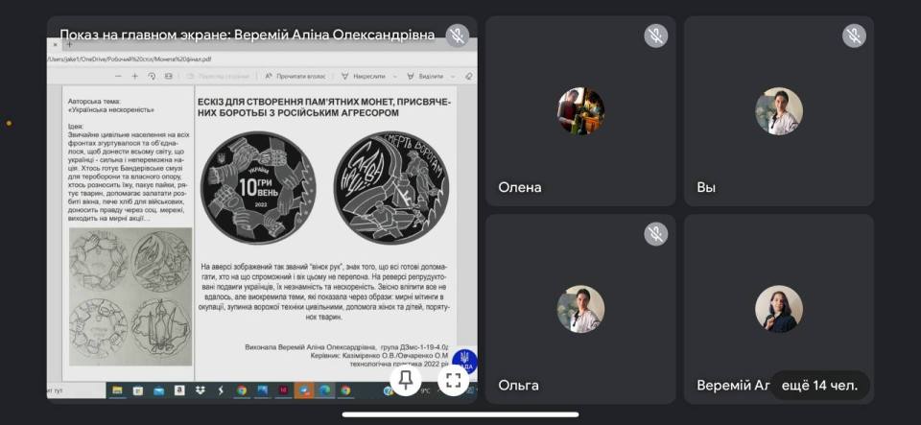The image size is (921, 425).
Task: Tap the muted mic icon on Олена's tile
Action: (656, 35)
